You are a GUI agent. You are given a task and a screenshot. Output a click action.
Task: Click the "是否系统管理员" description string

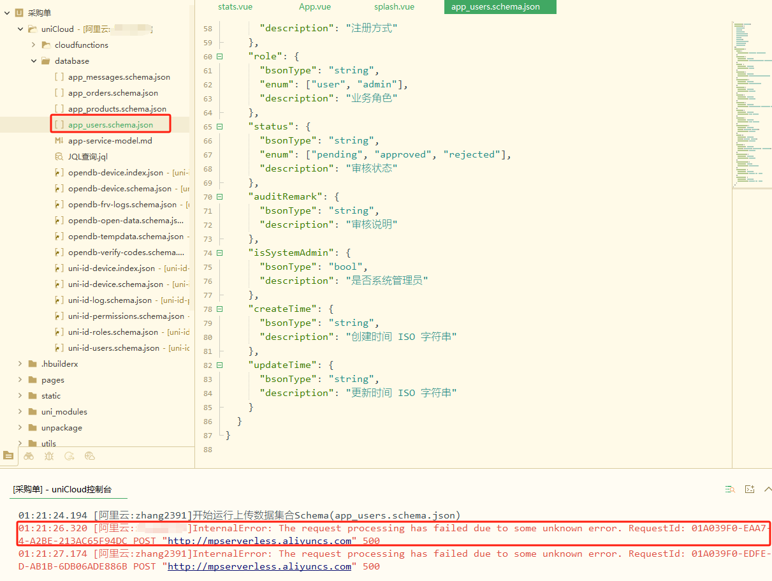click(387, 281)
